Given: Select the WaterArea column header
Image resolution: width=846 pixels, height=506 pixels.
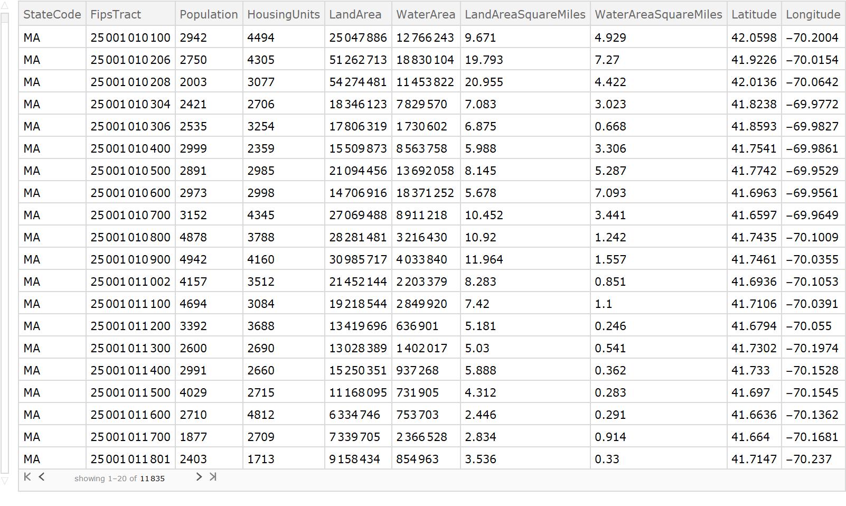Looking at the screenshot, I should coord(426,14).
